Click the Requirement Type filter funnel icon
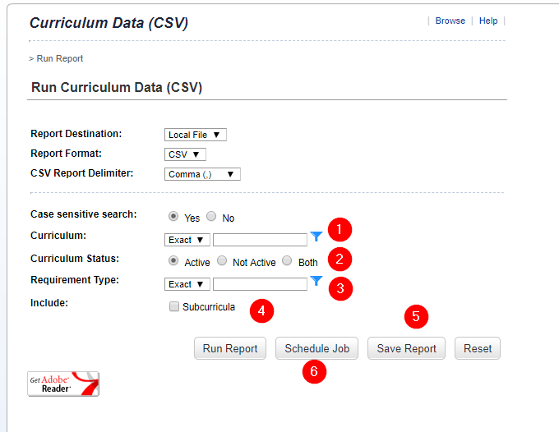 click(316, 282)
